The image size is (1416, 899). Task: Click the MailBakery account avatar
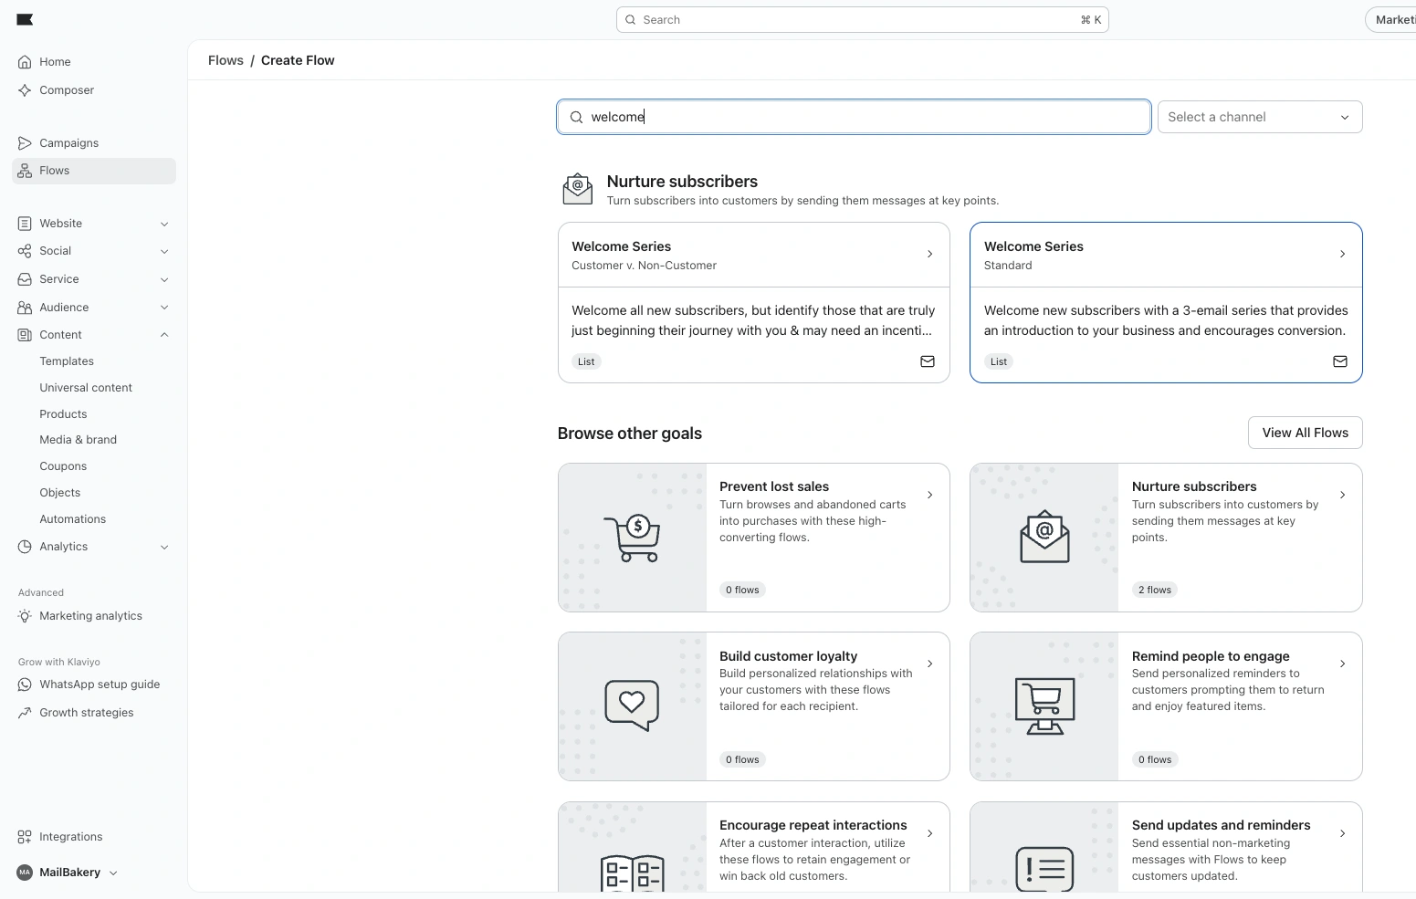(x=25, y=873)
